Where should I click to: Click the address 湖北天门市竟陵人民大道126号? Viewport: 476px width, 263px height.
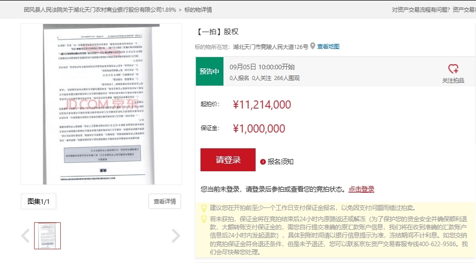point(270,47)
